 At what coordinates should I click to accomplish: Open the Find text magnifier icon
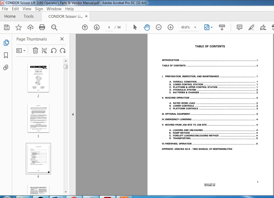point(54,27)
